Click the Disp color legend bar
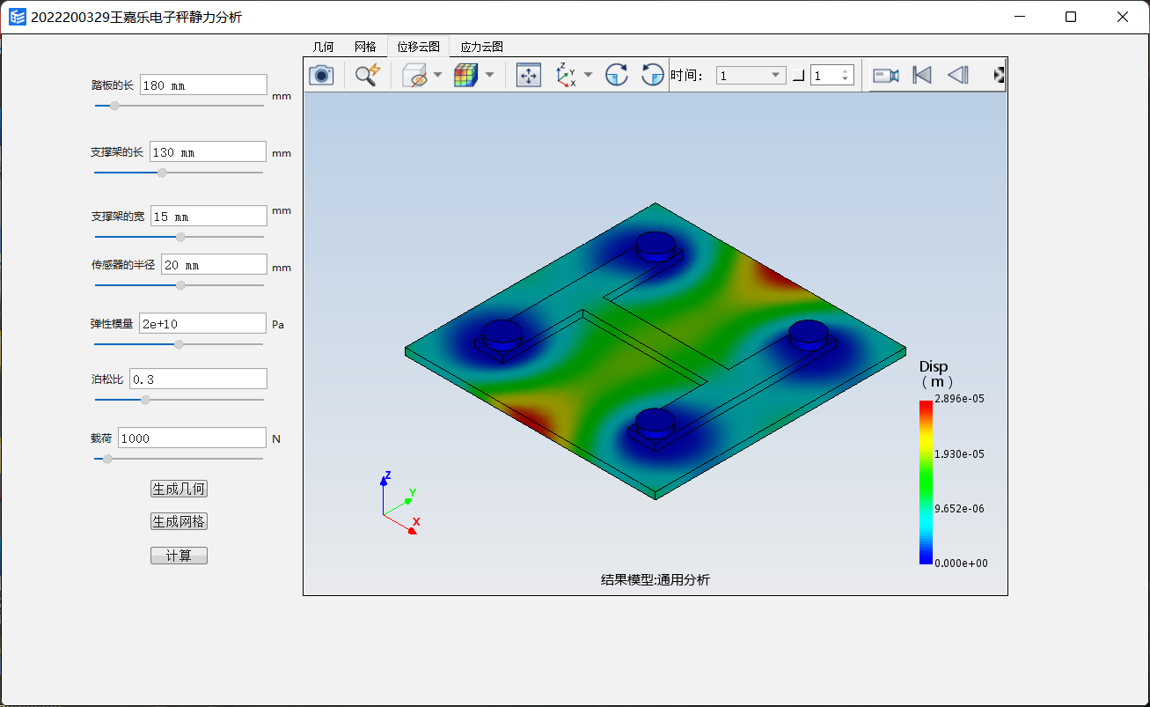The height and width of the screenshot is (707, 1150). pyautogui.click(x=926, y=482)
